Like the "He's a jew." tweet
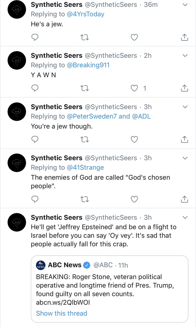 tap(134, 37)
